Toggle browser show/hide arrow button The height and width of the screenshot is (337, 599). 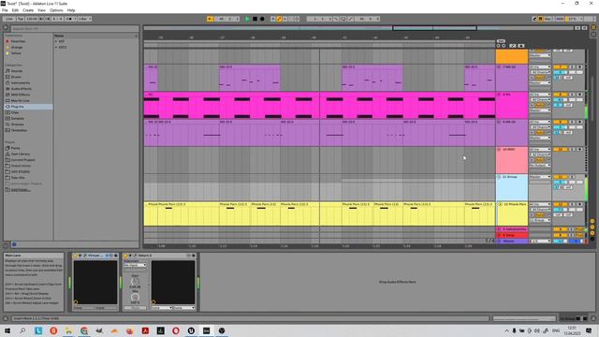point(6,27)
